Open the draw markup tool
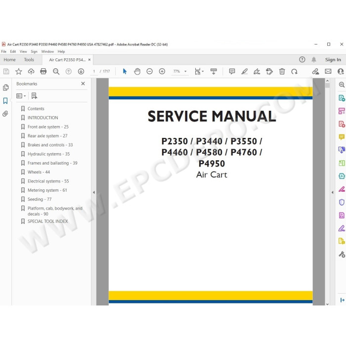 pos(257,72)
